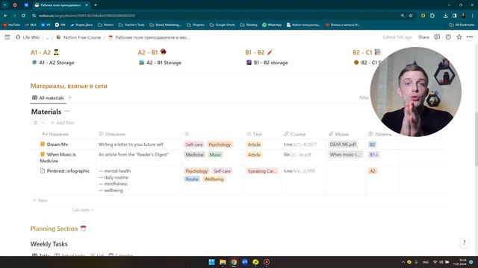This screenshot has width=478, height=268.
Task: Open the DEAR ME.pdf media file
Action: click(x=343, y=144)
